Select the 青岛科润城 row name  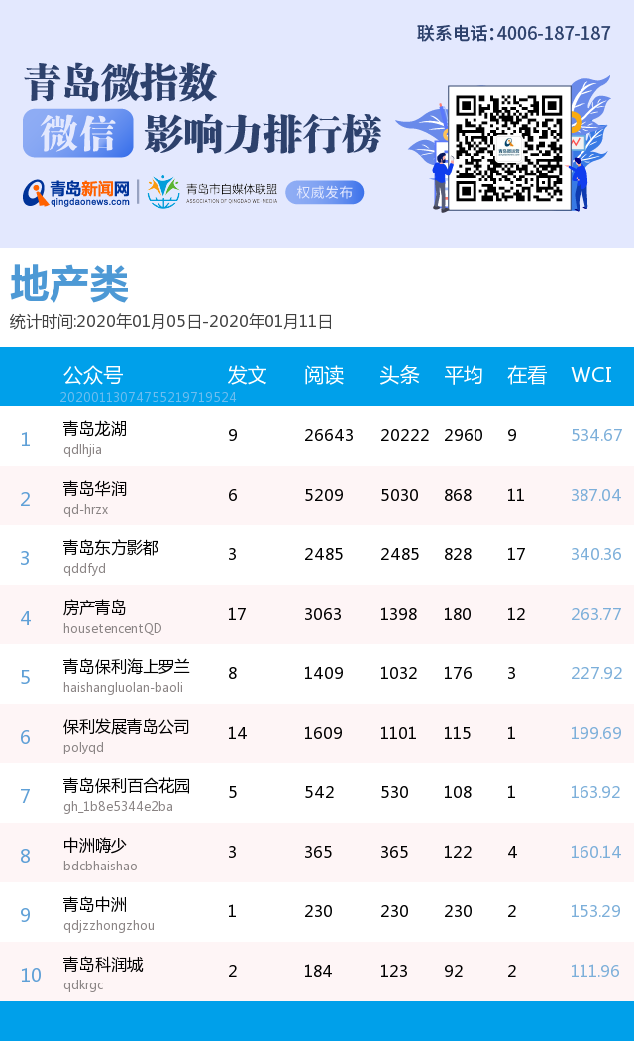(103, 965)
